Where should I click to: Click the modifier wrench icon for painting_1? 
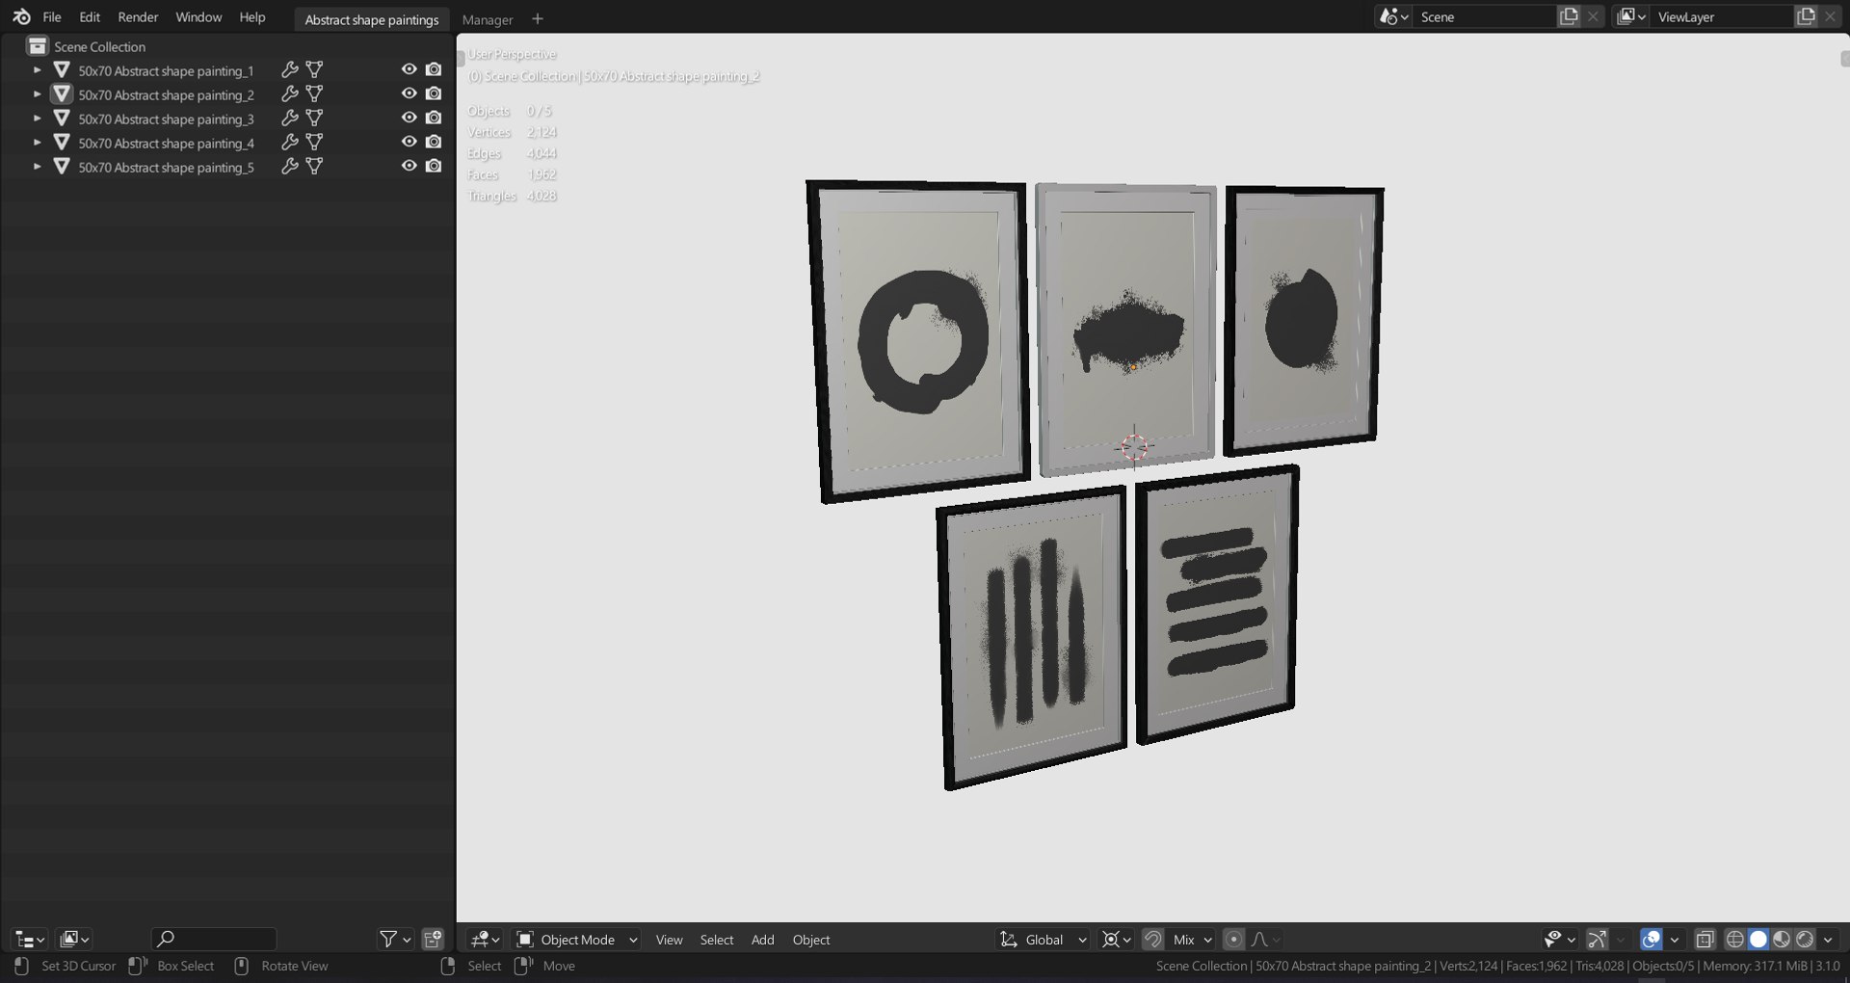[x=289, y=69]
